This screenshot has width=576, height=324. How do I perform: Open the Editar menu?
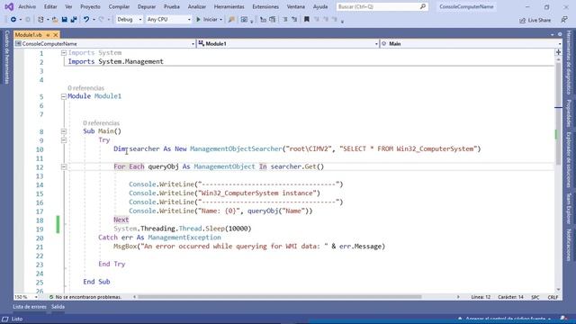pos(50,6)
